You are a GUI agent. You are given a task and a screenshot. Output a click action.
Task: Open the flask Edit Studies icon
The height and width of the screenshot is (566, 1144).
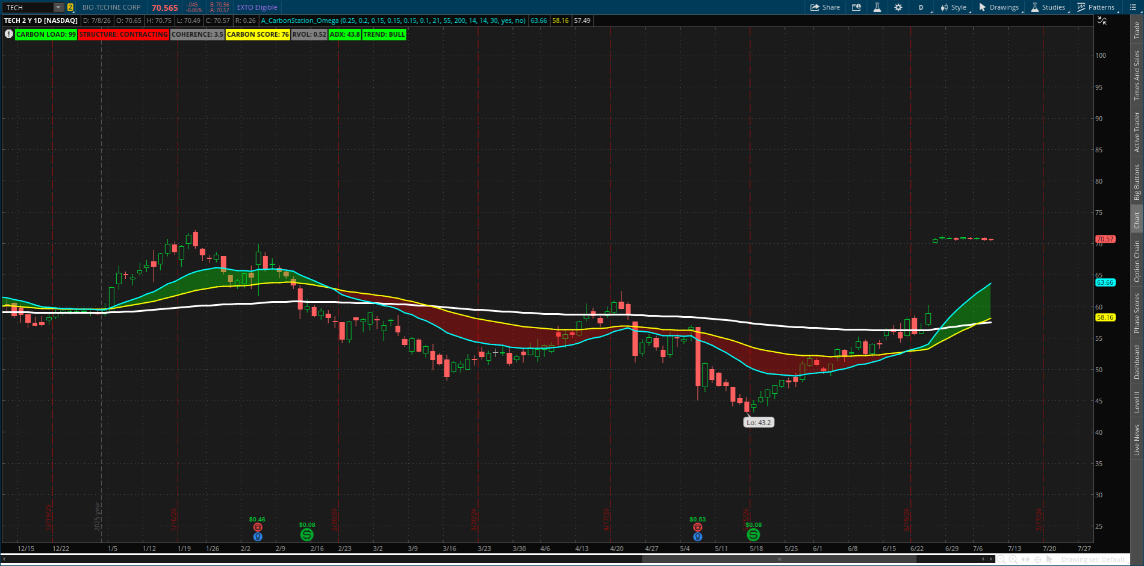(x=877, y=7)
